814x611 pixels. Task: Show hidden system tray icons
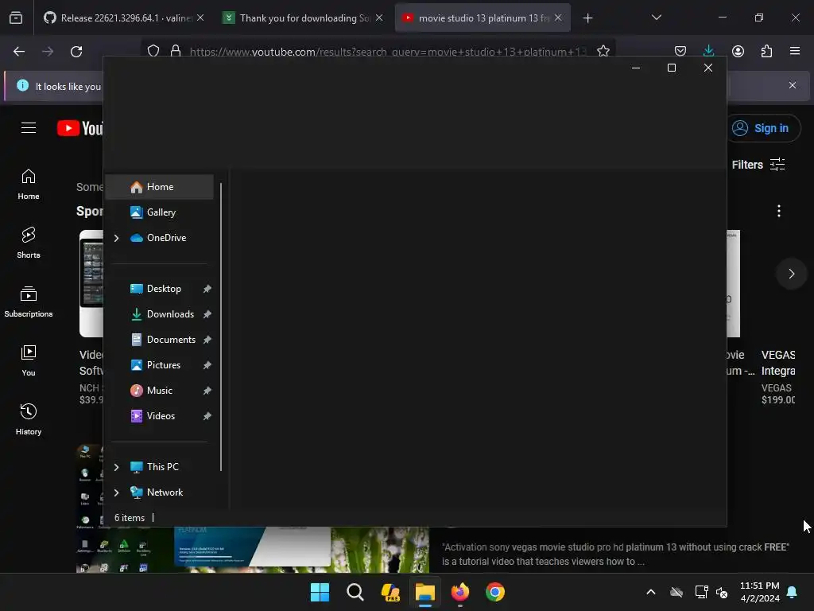tap(650, 592)
